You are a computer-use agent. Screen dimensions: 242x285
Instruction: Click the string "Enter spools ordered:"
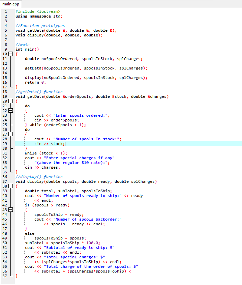click(80, 115)
